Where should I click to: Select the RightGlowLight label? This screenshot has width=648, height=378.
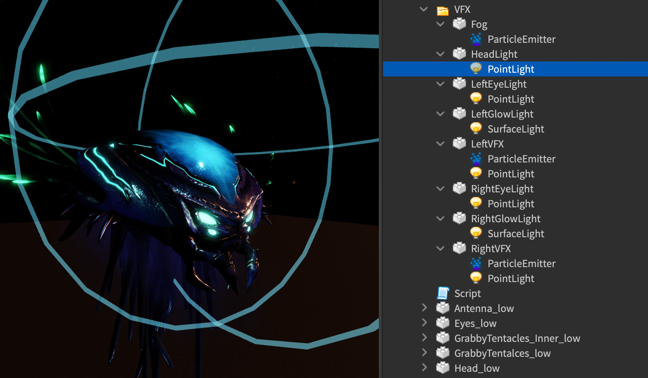[x=506, y=219]
